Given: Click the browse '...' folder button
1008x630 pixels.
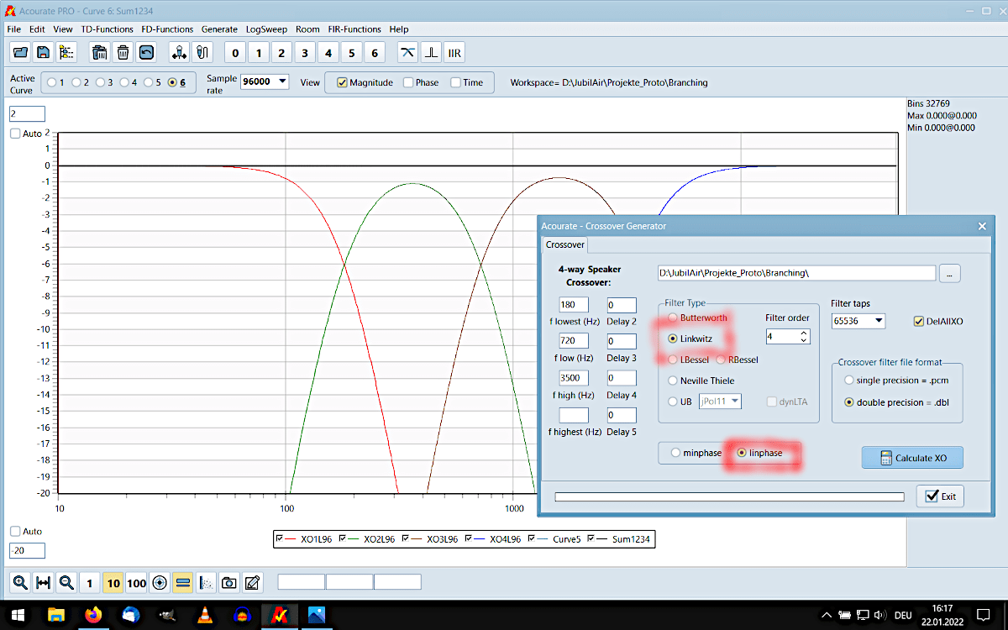Looking at the screenshot, I should pyautogui.click(x=950, y=273).
